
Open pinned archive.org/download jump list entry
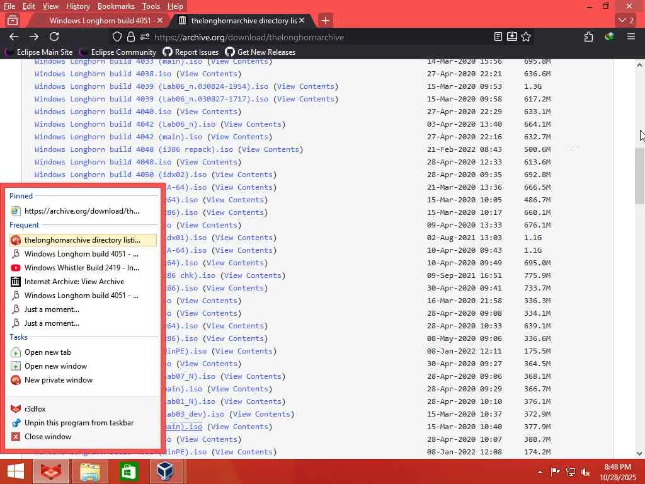tap(83, 211)
